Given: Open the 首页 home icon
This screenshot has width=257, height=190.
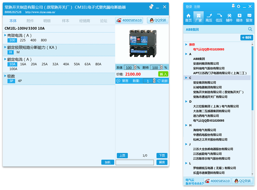Looking at the screenshot, I should click(x=188, y=18).
